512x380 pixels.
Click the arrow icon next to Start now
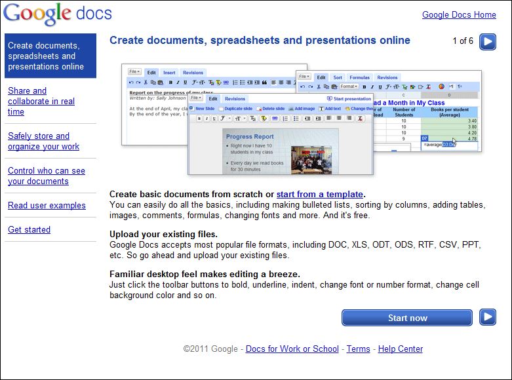(488, 317)
